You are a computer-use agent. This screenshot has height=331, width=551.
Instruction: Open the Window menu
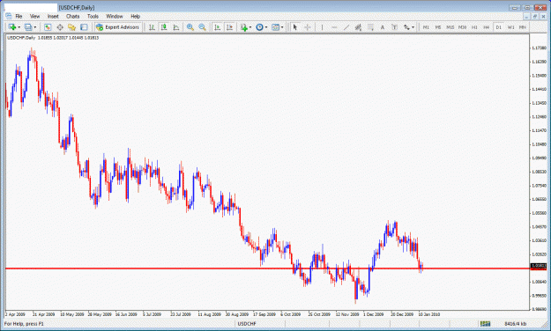click(x=115, y=16)
